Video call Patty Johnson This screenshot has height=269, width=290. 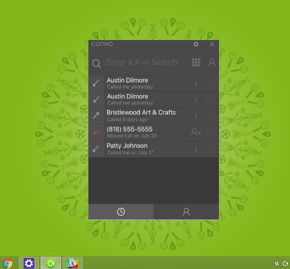211,149
